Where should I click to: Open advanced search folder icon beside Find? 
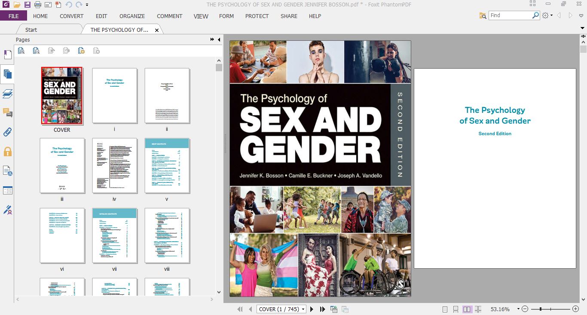click(x=483, y=15)
